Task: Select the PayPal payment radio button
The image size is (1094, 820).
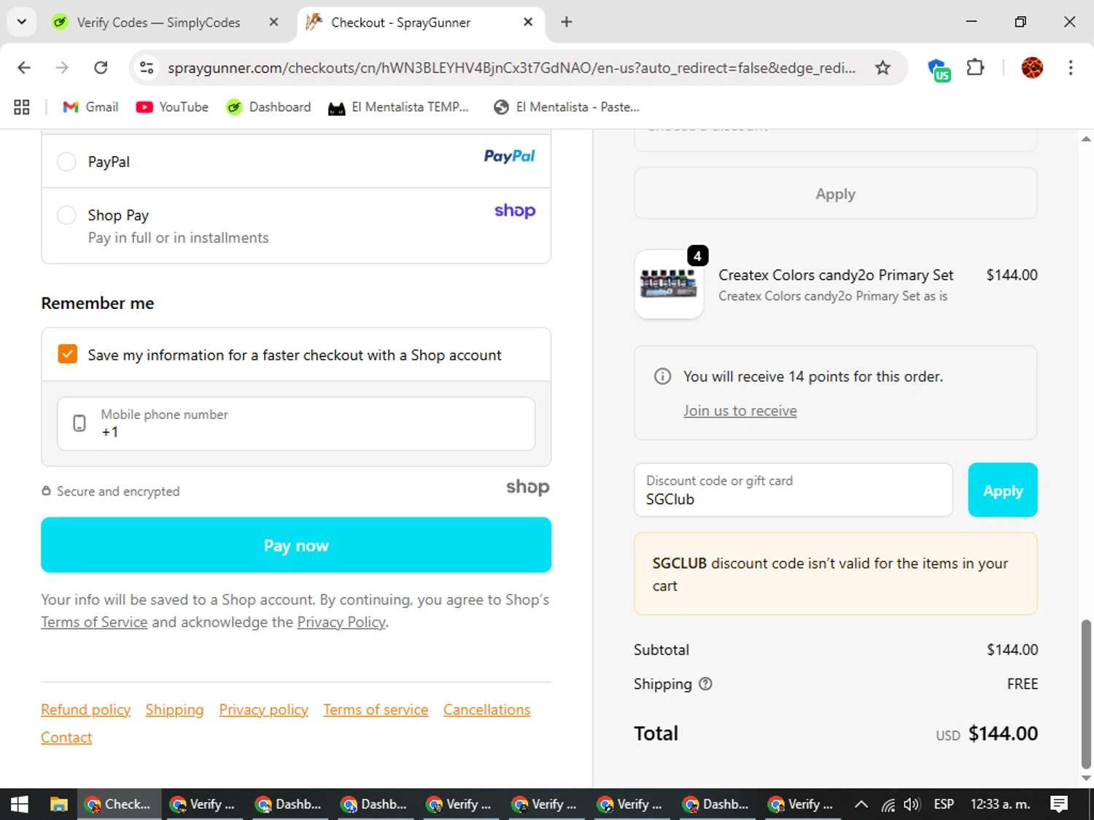Action: [66, 161]
